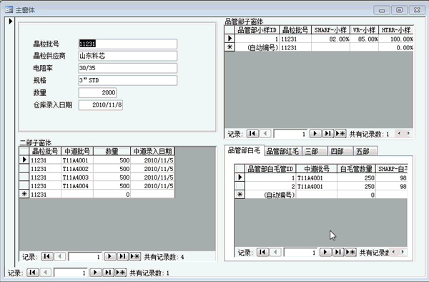The image size is (429, 282).
Task: Select second row selector in 品管部白毛 grid
Action: [x=240, y=186]
